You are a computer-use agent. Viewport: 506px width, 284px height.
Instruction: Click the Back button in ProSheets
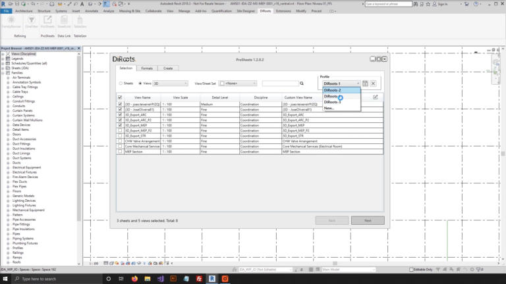coord(332,221)
